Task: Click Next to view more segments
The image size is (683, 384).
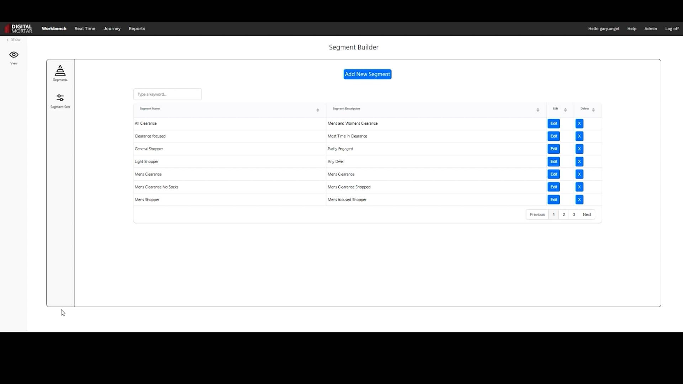Action: coord(587,214)
